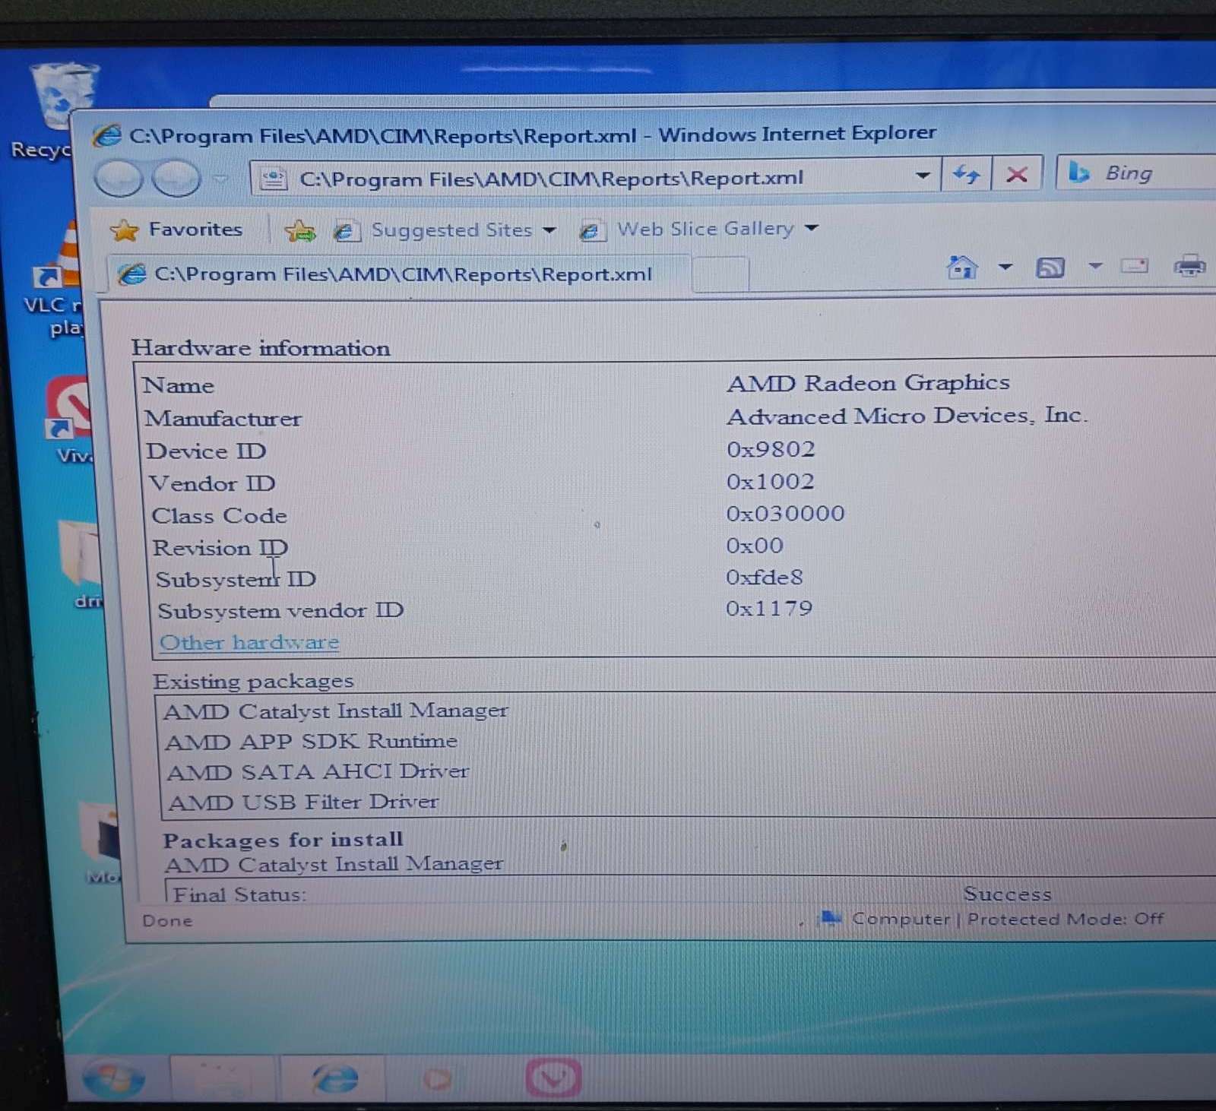Viewport: 1216px width, 1111px height.
Task: Click the Print icon
Action: (x=1189, y=267)
